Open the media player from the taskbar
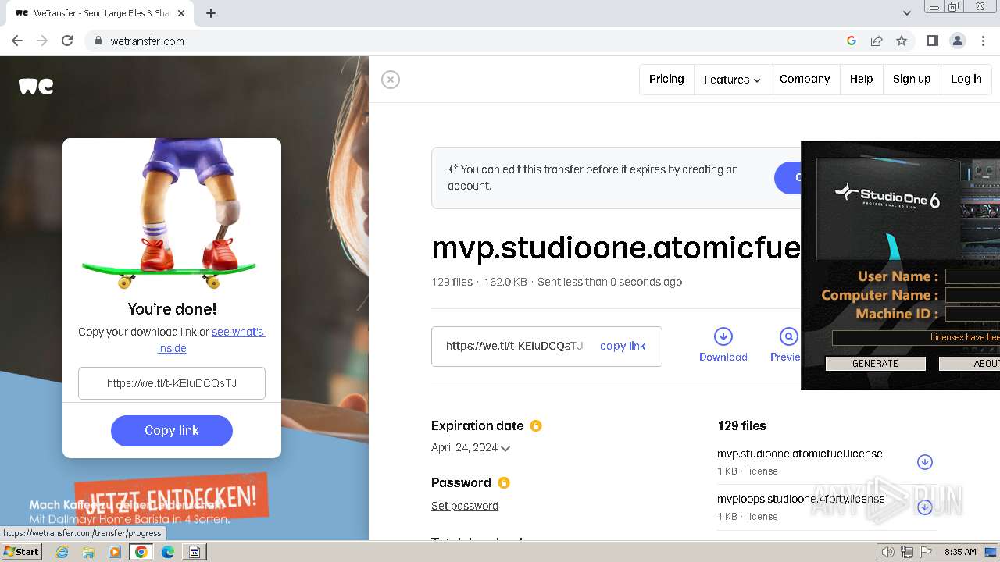Viewport: 1000px width, 562px height. point(115,552)
